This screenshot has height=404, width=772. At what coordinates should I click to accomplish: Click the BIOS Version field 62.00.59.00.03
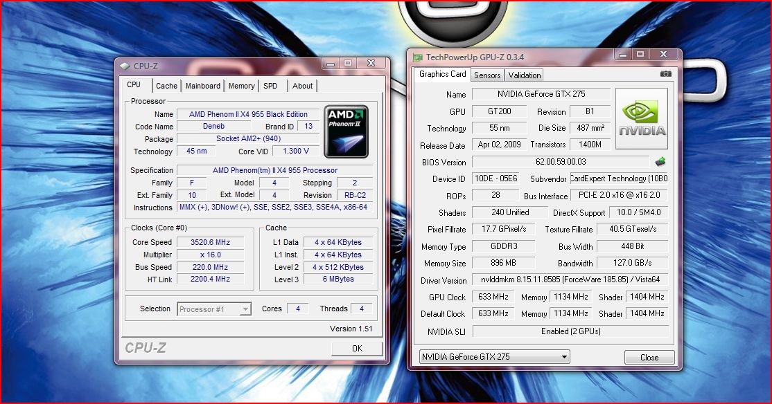pos(561,162)
